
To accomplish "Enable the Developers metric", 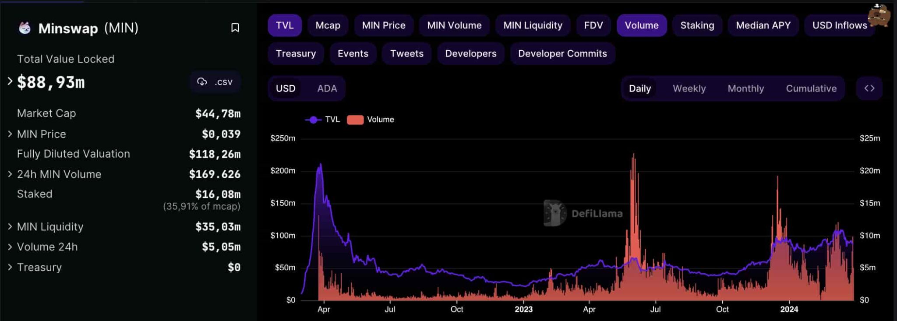I will click(470, 53).
